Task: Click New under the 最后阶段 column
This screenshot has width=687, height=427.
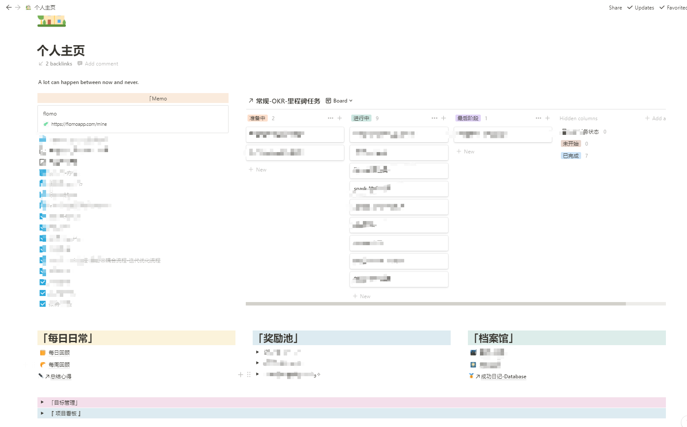Action: (466, 152)
